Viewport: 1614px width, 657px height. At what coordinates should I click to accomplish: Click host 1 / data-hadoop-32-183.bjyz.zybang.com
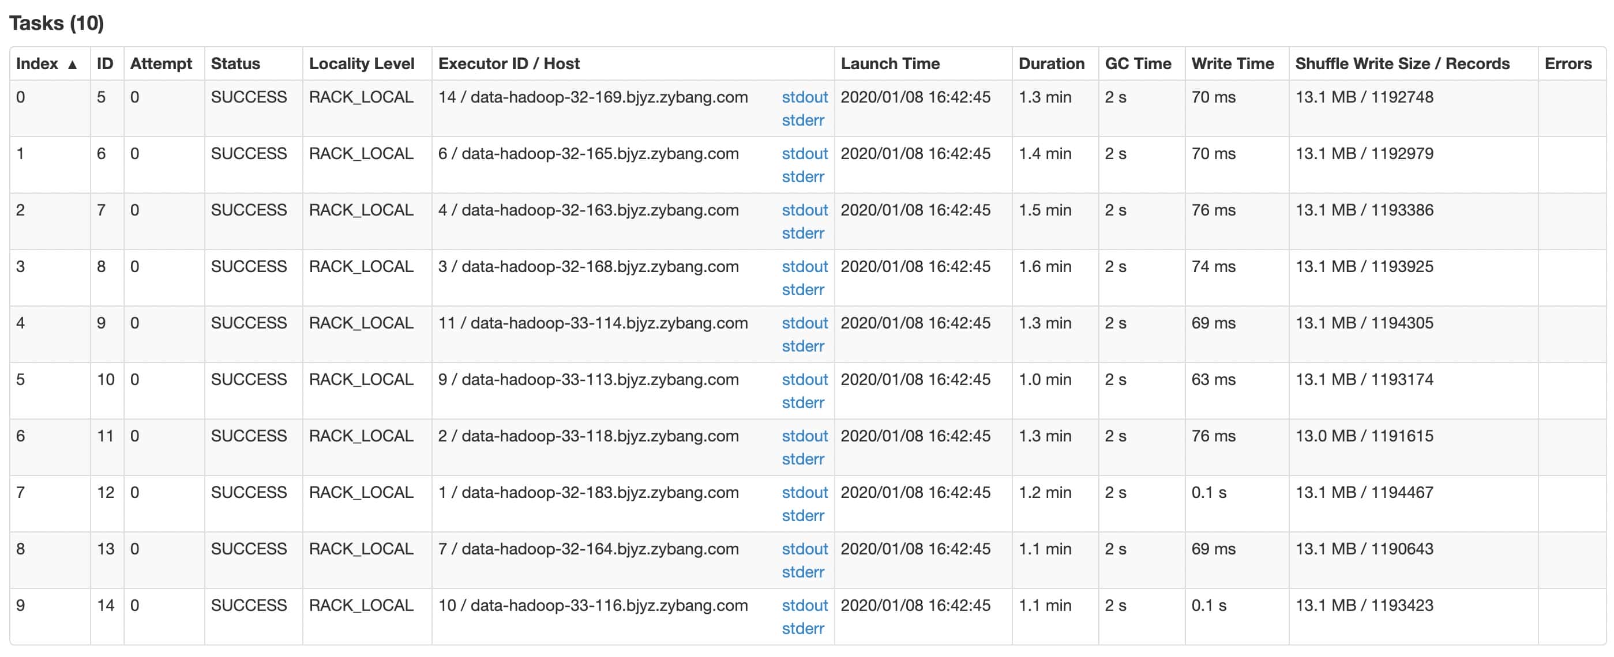click(x=588, y=492)
